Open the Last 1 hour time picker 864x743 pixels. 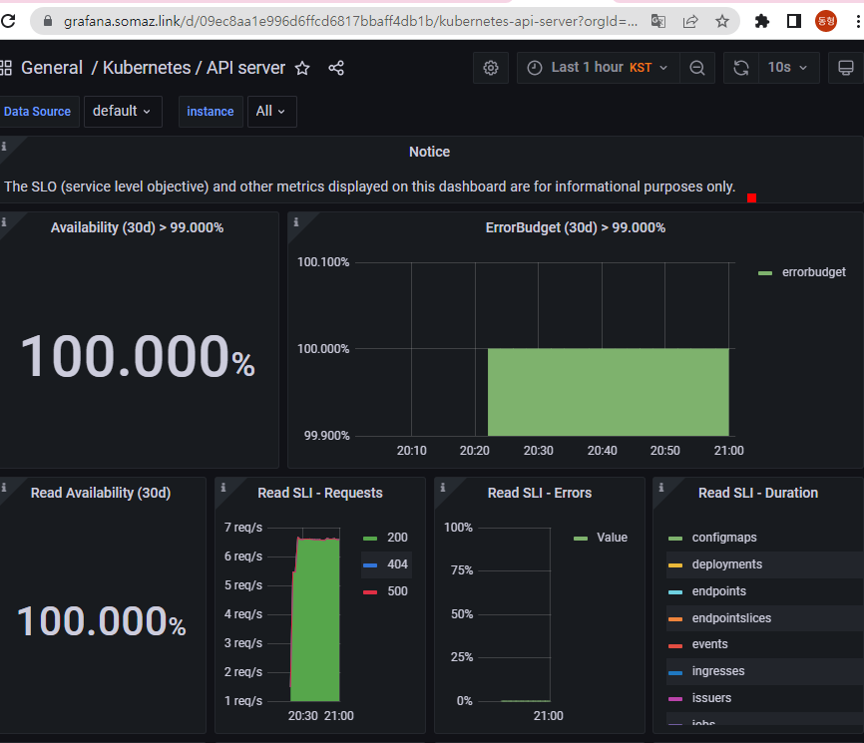598,68
